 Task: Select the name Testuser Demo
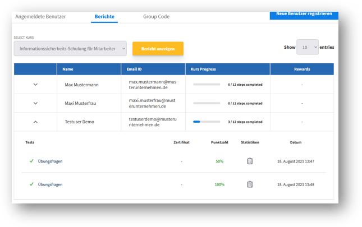[80, 122]
